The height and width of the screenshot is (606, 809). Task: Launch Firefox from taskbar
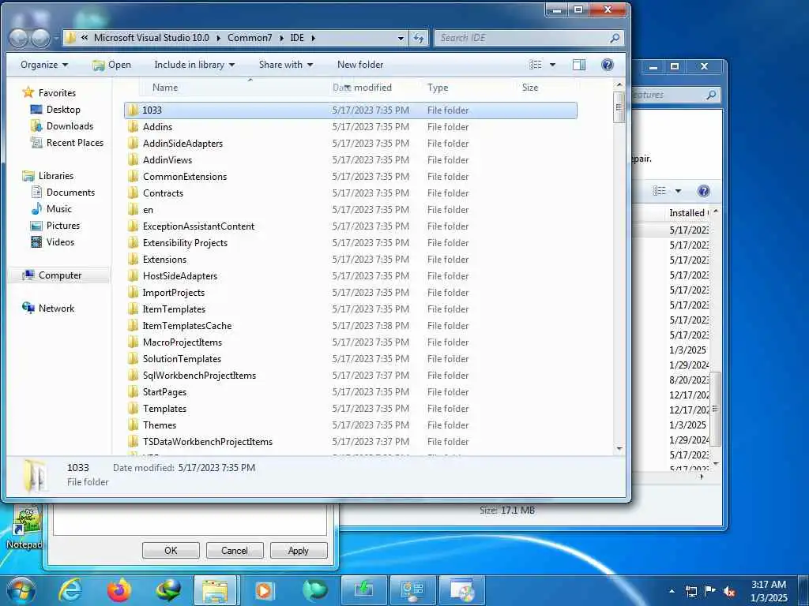pyautogui.click(x=119, y=590)
